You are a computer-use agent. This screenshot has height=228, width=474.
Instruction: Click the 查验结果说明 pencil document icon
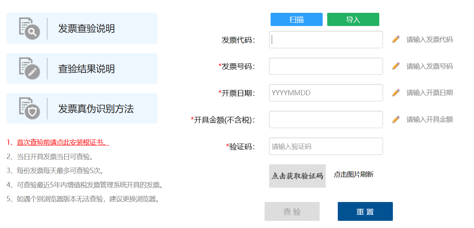pyautogui.click(x=29, y=68)
